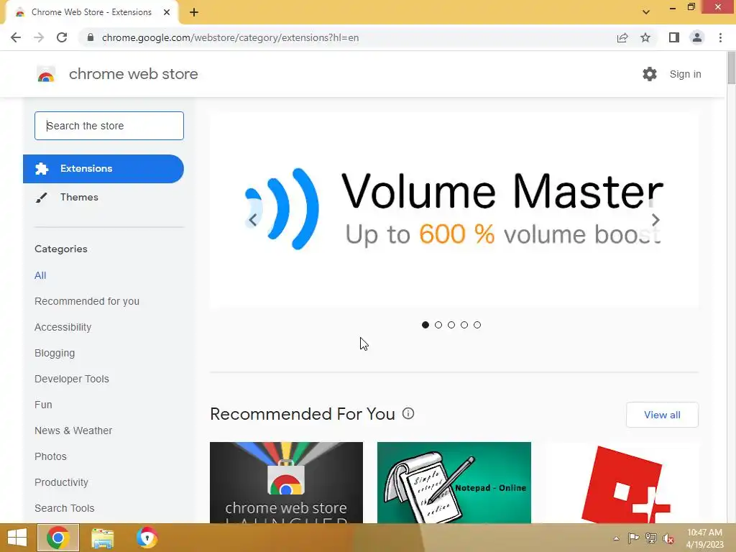The height and width of the screenshot is (552, 736).
Task: Open the News & Weather category
Action: (x=73, y=431)
